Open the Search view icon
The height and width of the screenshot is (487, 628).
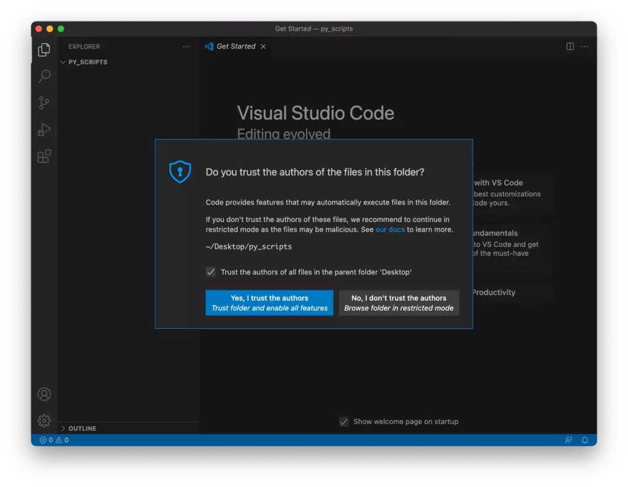(44, 76)
